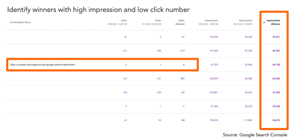Select Impressionen 29.03.25 - 14.07.25 header

[x=208, y=22]
